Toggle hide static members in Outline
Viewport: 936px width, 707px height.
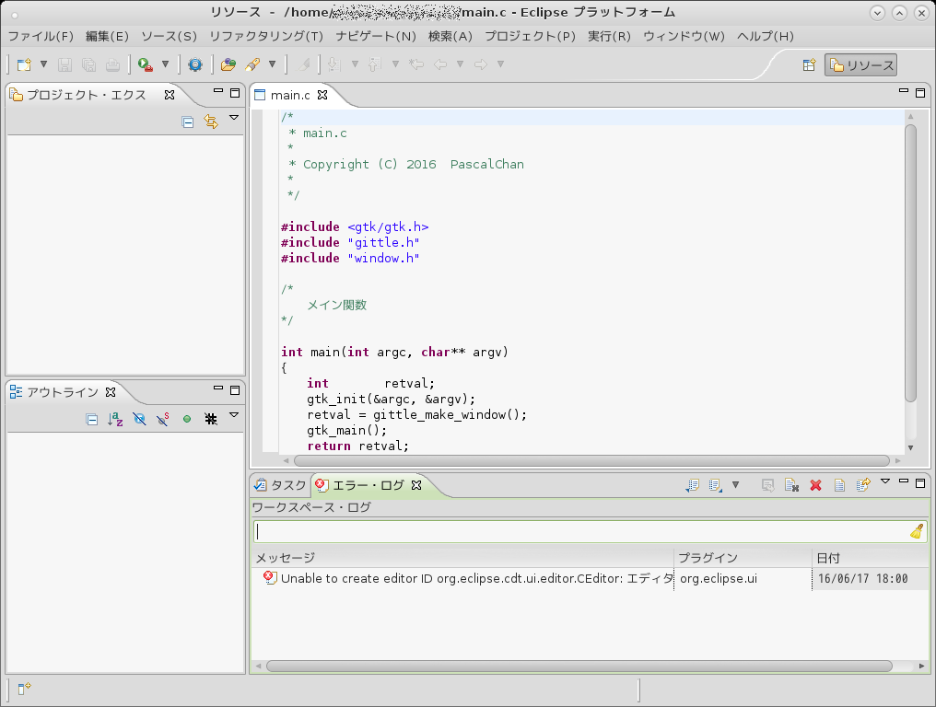[x=163, y=419]
